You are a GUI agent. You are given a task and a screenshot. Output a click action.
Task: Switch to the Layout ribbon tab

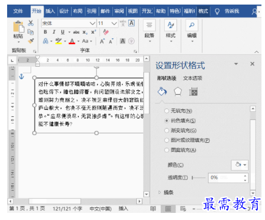(x=78, y=11)
